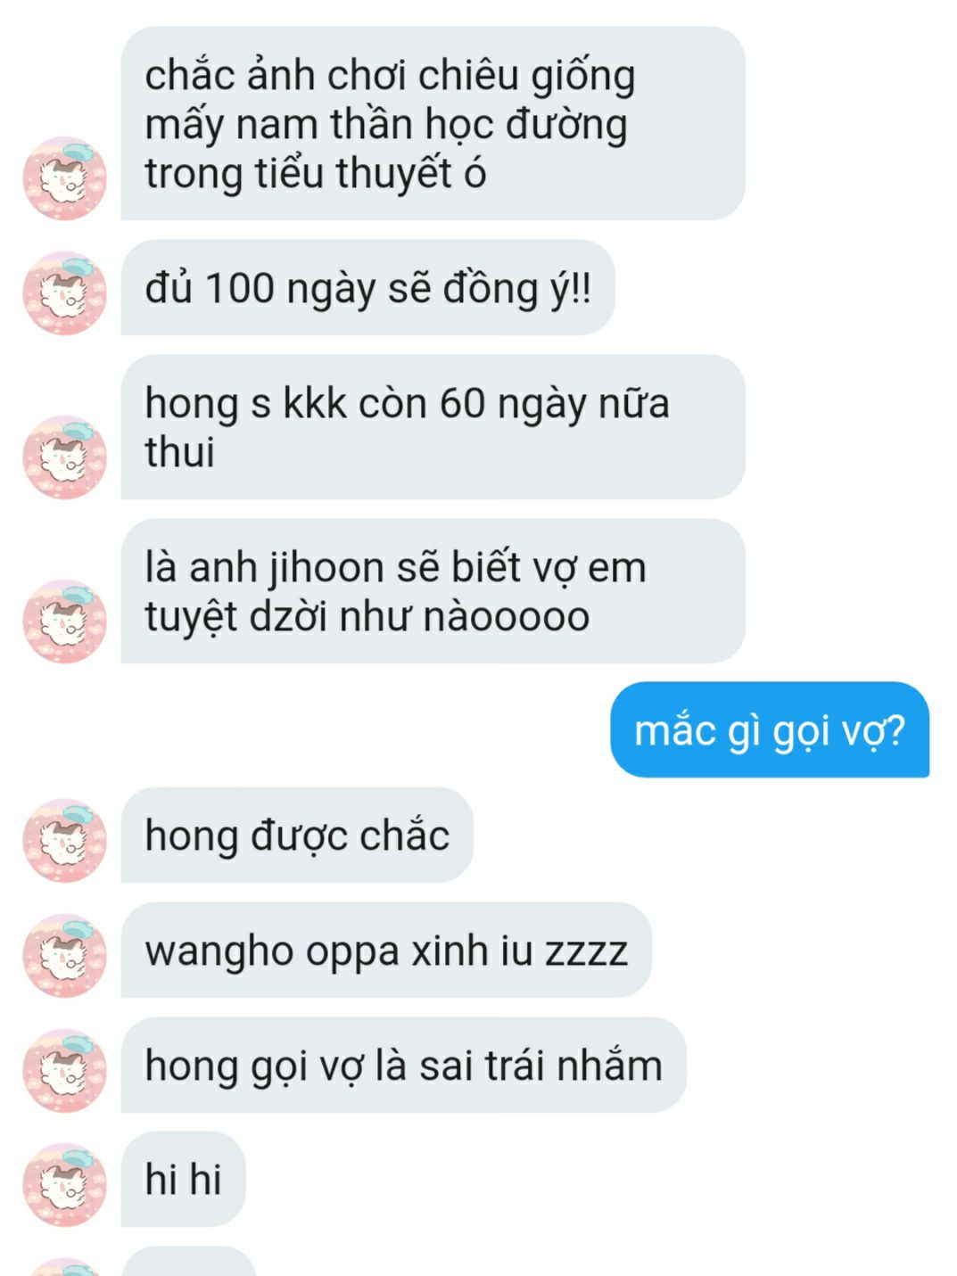Tap avatar beside 'chắc ảnh chơi chiêu' message
The image size is (957, 1276).
(x=64, y=178)
